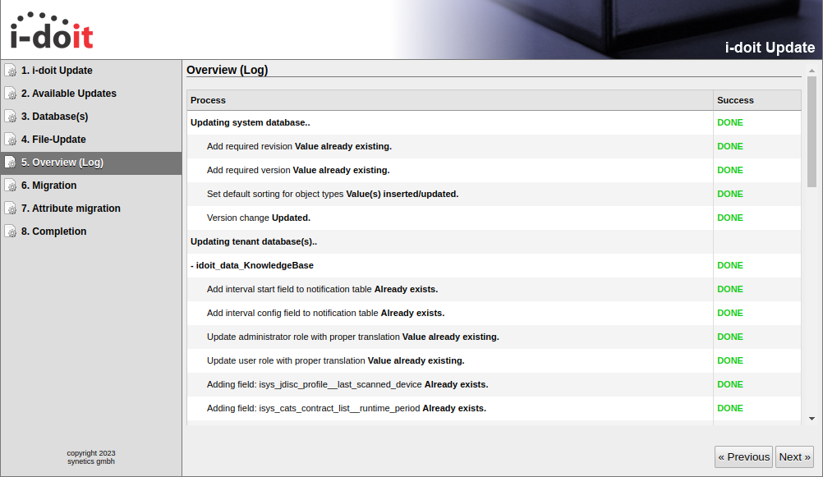
Task: Click the 'Process' column header
Action: (450, 100)
